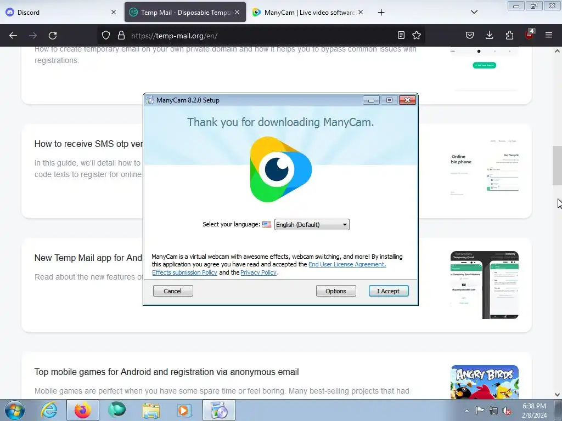Open the uBlock Origin extension icon
The image size is (562, 421).
tap(530, 35)
